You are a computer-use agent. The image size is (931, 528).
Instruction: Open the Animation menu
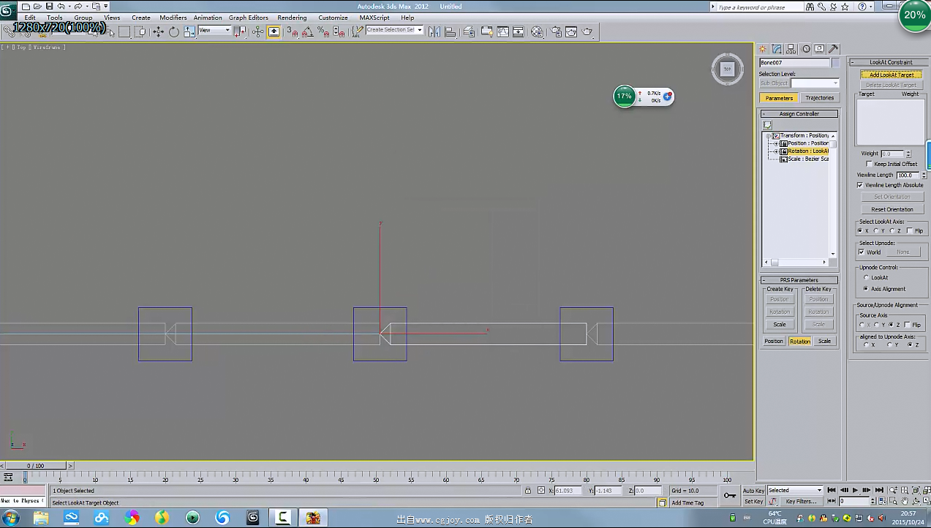click(x=208, y=18)
